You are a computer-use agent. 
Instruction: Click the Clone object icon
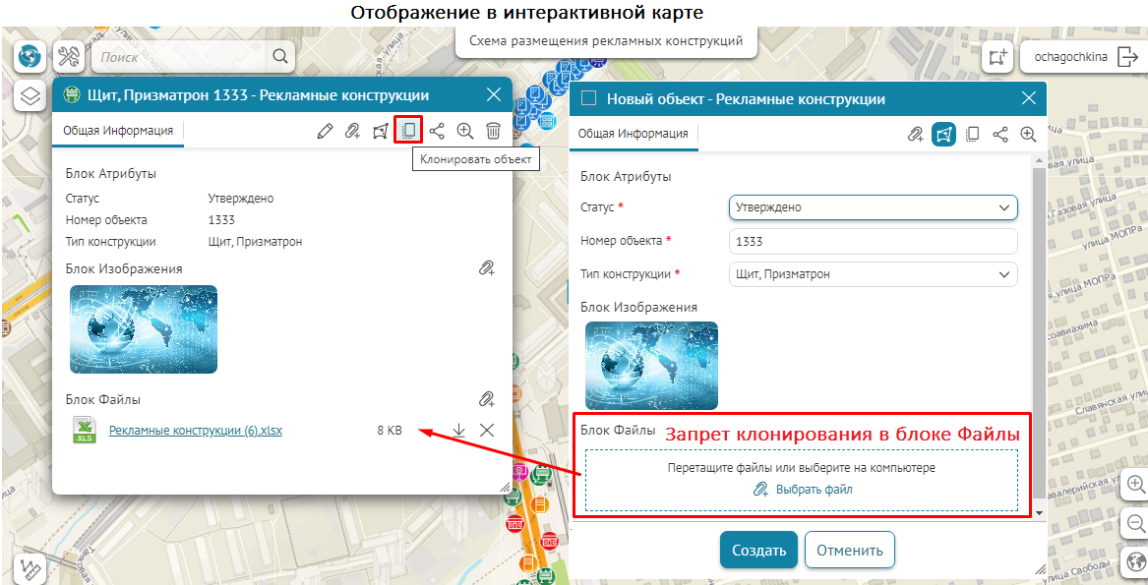(408, 131)
